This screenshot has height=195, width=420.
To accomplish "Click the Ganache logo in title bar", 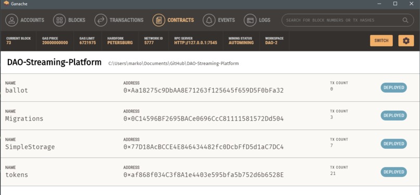I will pyautogui.click(x=6, y=4).
